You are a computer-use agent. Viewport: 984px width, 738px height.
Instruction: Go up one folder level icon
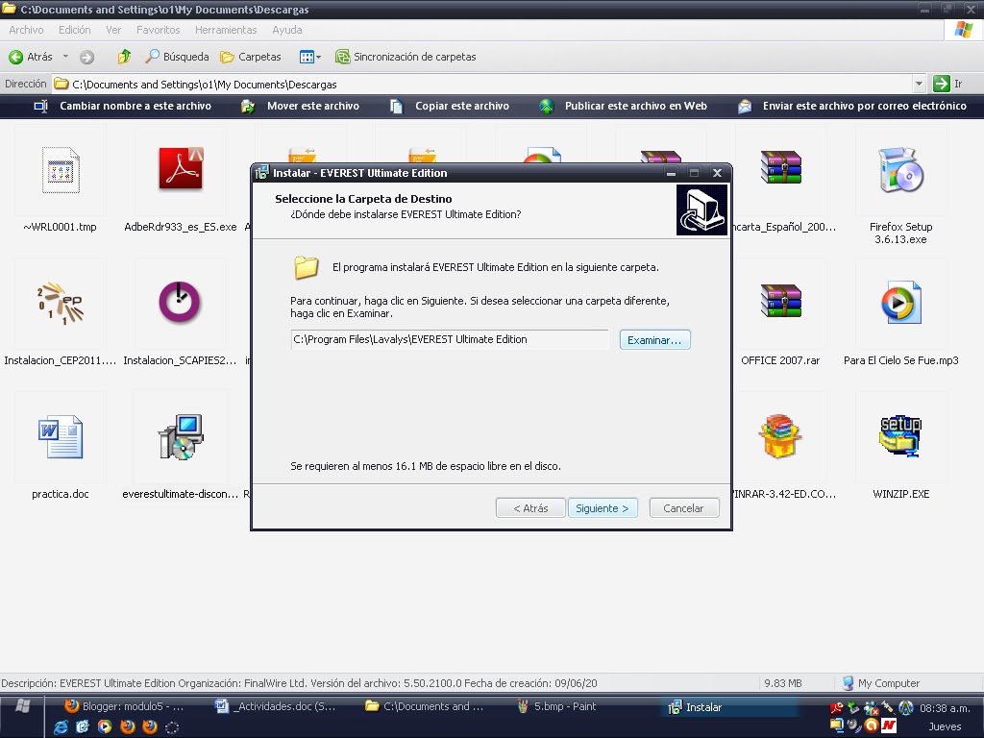124,57
